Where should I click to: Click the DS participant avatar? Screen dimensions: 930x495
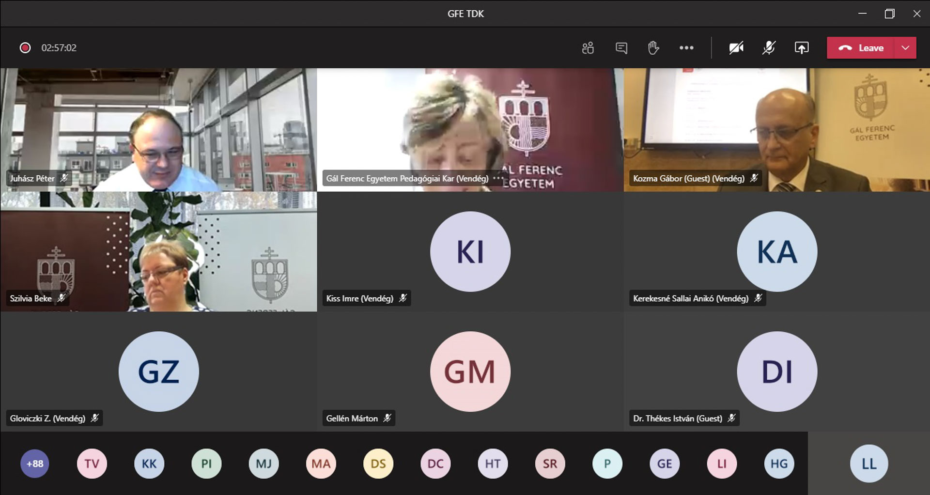pyautogui.click(x=378, y=464)
